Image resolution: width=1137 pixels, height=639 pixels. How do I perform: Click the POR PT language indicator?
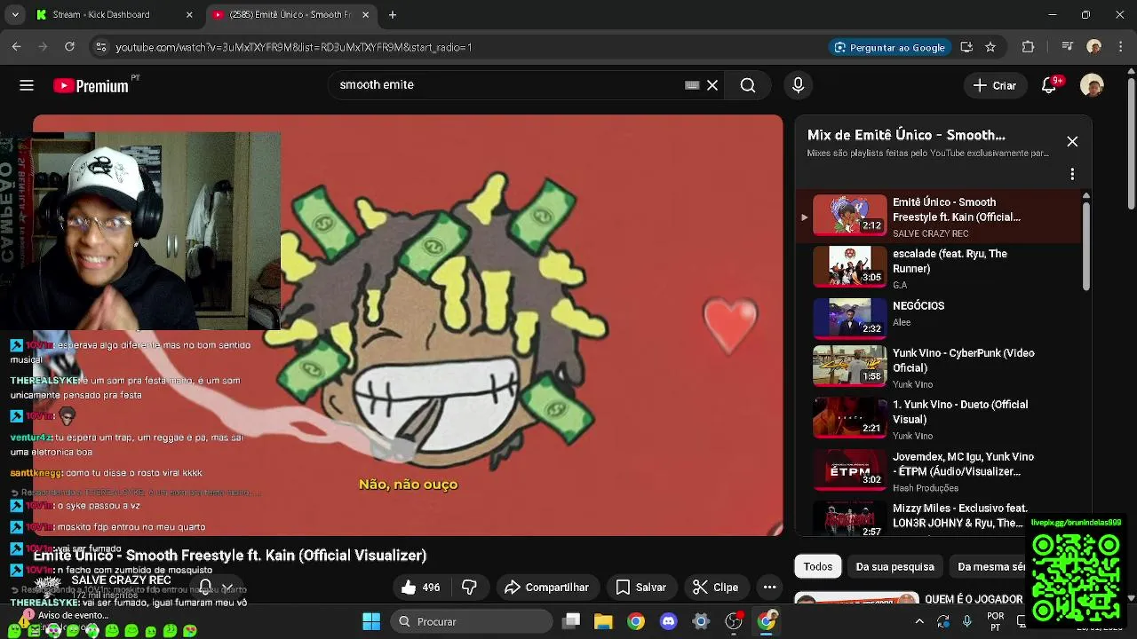(996, 621)
